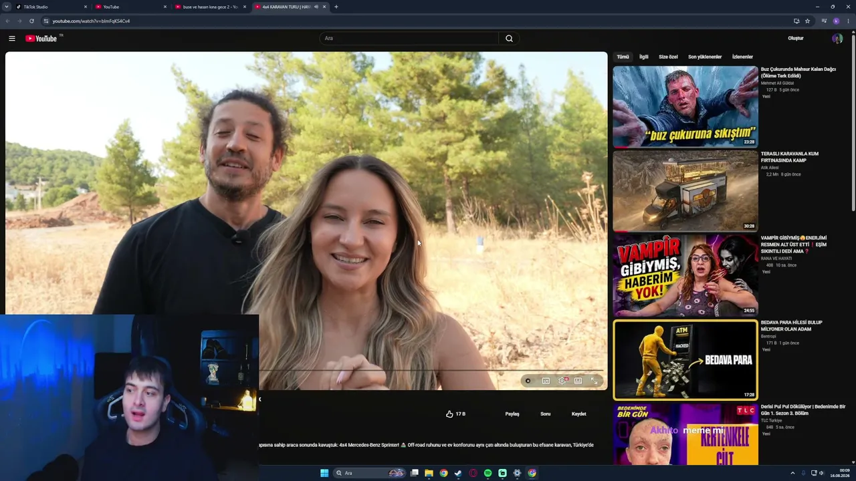The image size is (856, 481).
Task: Switch to the YouTube browser tab
Action: 130,7
